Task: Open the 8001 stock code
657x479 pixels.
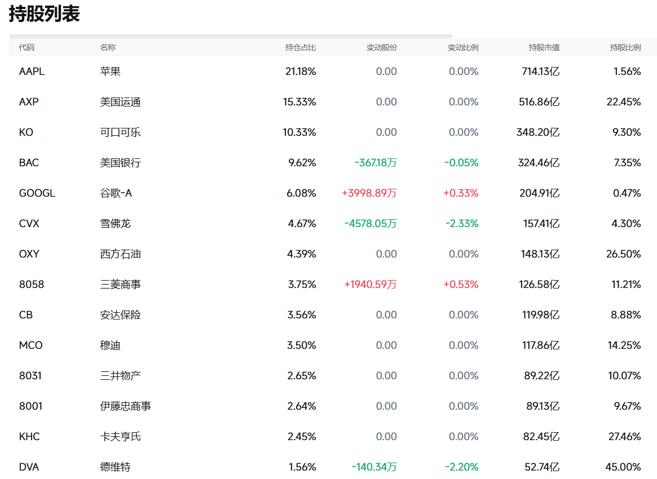Action: coord(30,406)
